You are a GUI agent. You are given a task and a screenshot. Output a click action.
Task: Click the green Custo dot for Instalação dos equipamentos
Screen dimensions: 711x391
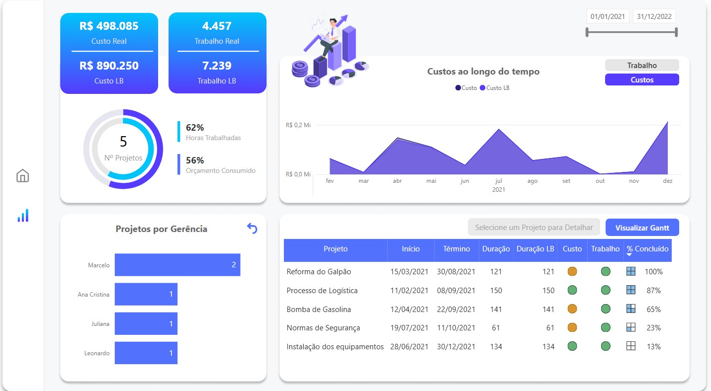tap(572, 346)
